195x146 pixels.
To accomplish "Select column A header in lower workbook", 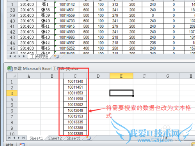I will [x=29, y=76].
